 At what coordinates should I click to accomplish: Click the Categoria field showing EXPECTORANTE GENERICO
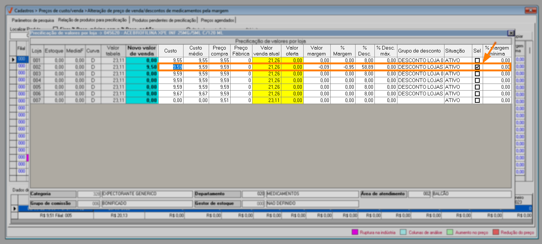pos(147,194)
